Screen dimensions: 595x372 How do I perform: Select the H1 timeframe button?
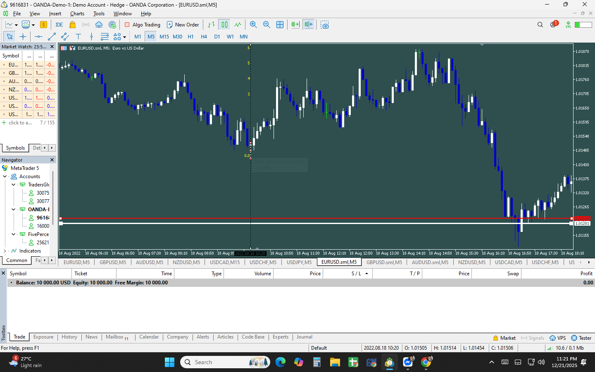(x=190, y=37)
